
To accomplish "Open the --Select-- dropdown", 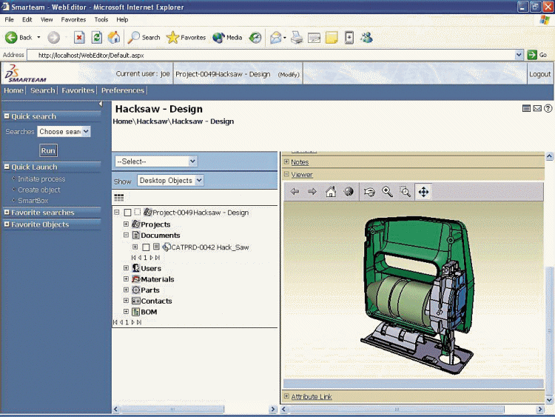I will tap(155, 161).
